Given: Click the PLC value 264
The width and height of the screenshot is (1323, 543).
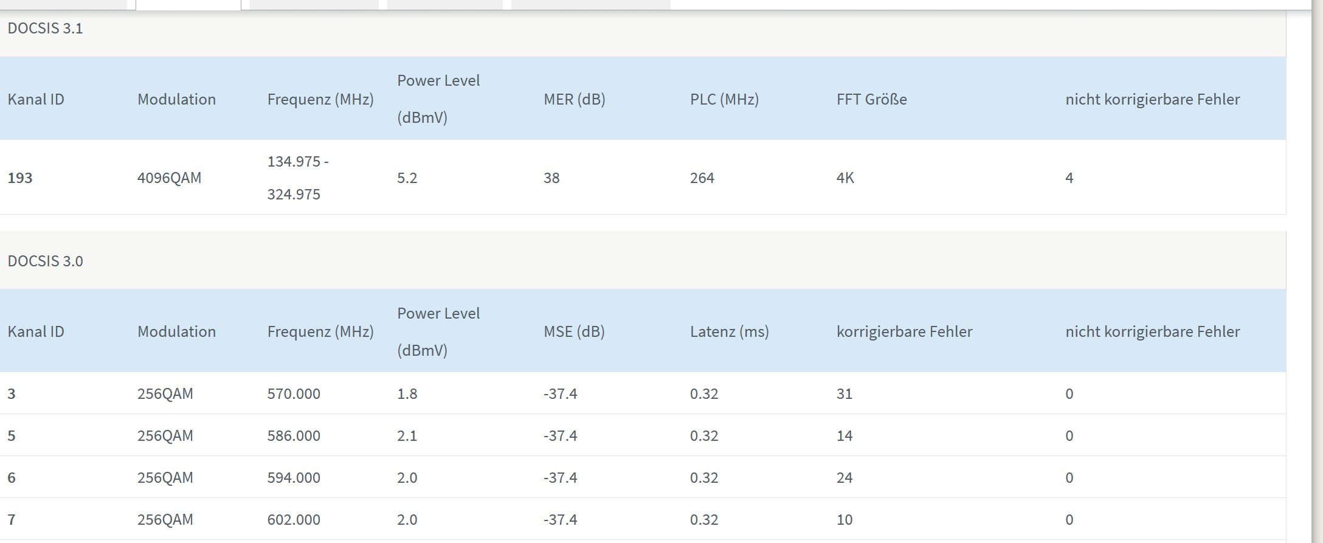Looking at the screenshot, I should coord(702,178).
